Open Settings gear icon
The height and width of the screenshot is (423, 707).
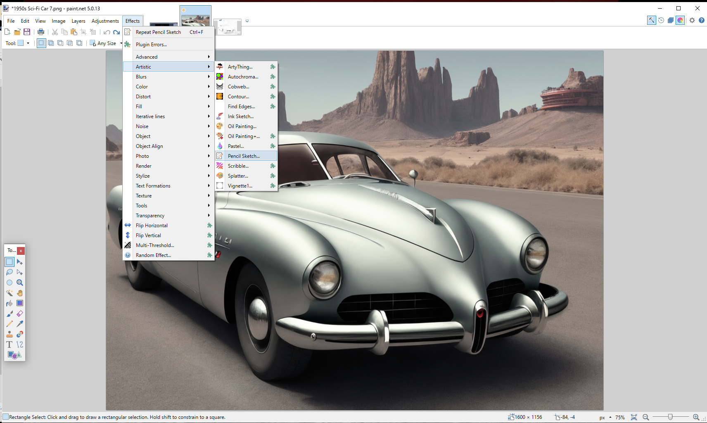coord(692,20)
